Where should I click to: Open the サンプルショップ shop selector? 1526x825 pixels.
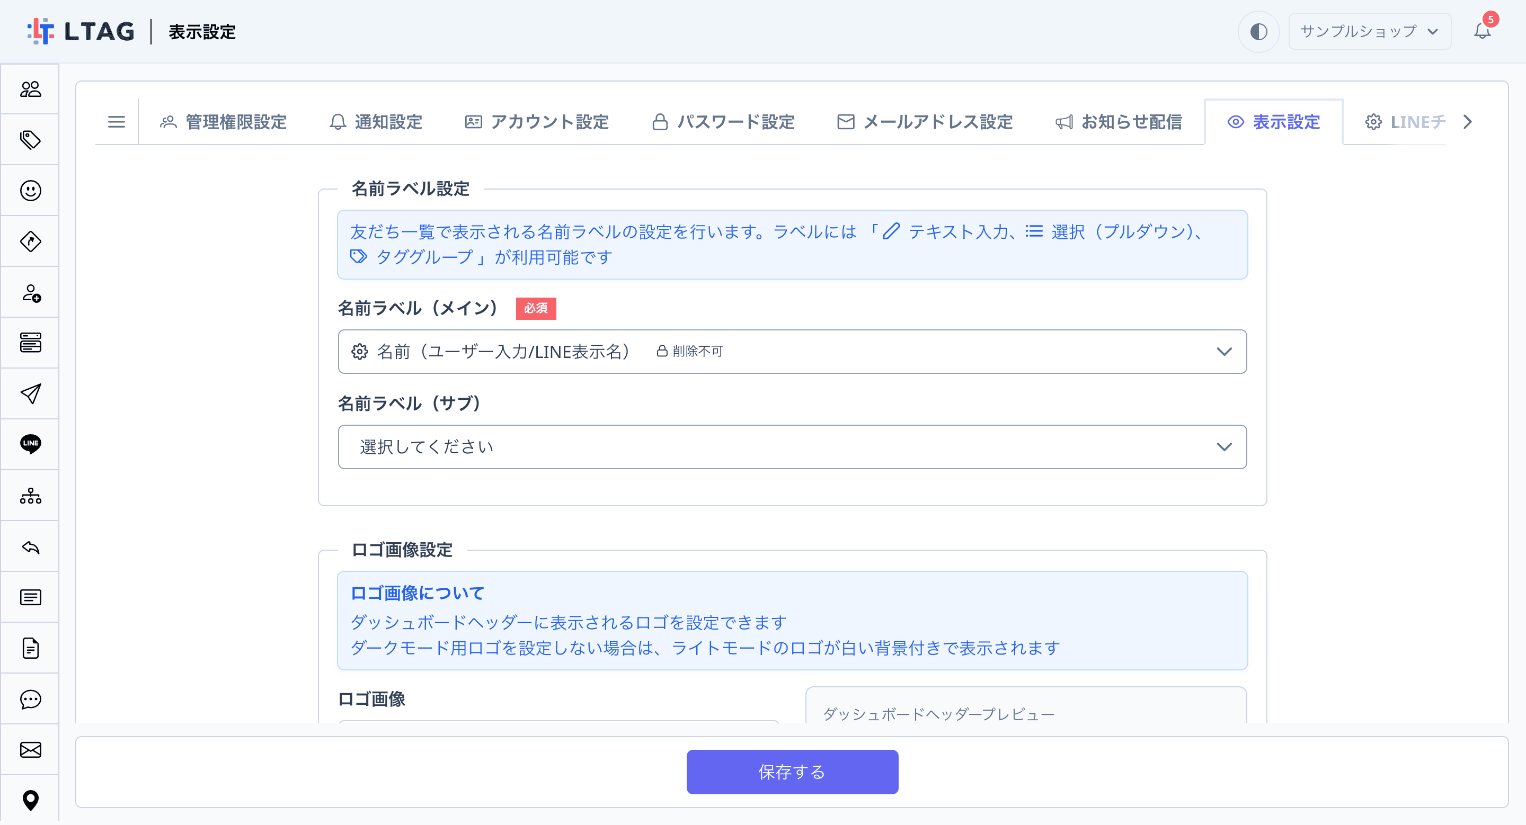coord(1370,31)
